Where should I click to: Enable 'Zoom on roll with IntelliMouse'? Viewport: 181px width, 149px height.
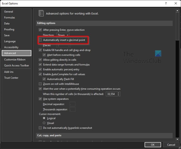click(40, 84)
